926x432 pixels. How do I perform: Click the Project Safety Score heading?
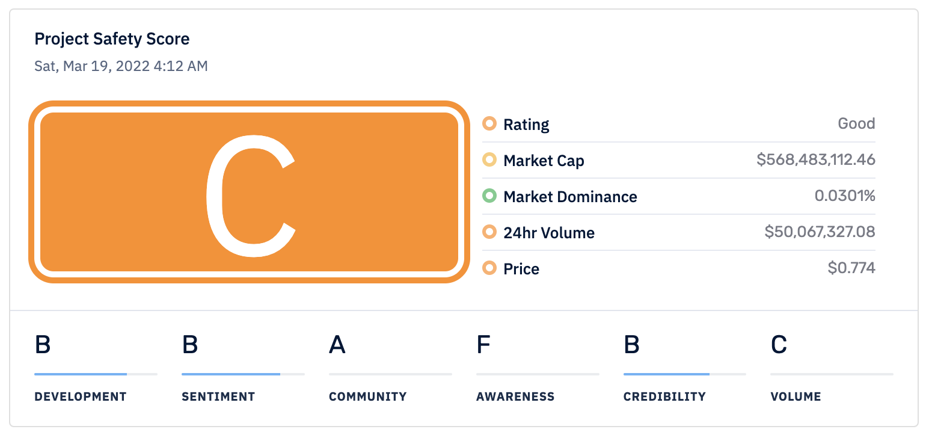(x=112, y=39)
